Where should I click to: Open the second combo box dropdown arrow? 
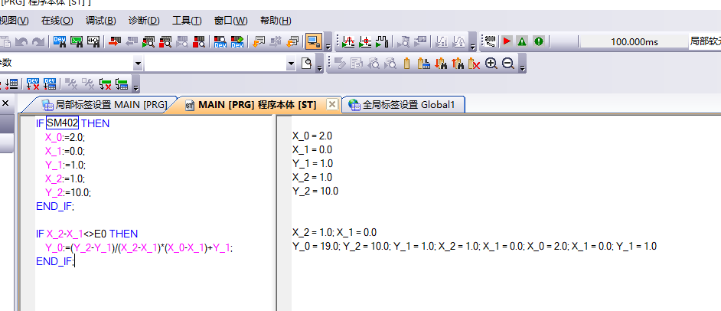(x=292, y=64)
